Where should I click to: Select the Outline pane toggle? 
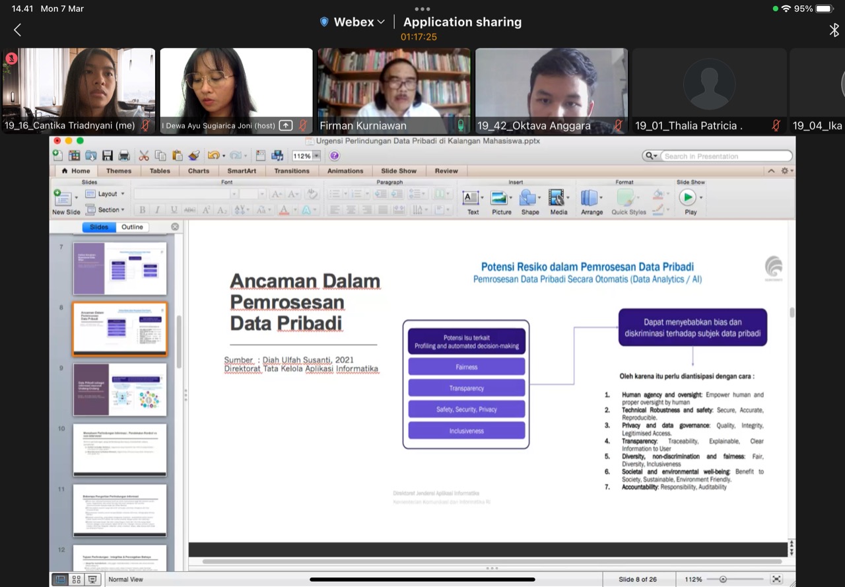(132, 227)
